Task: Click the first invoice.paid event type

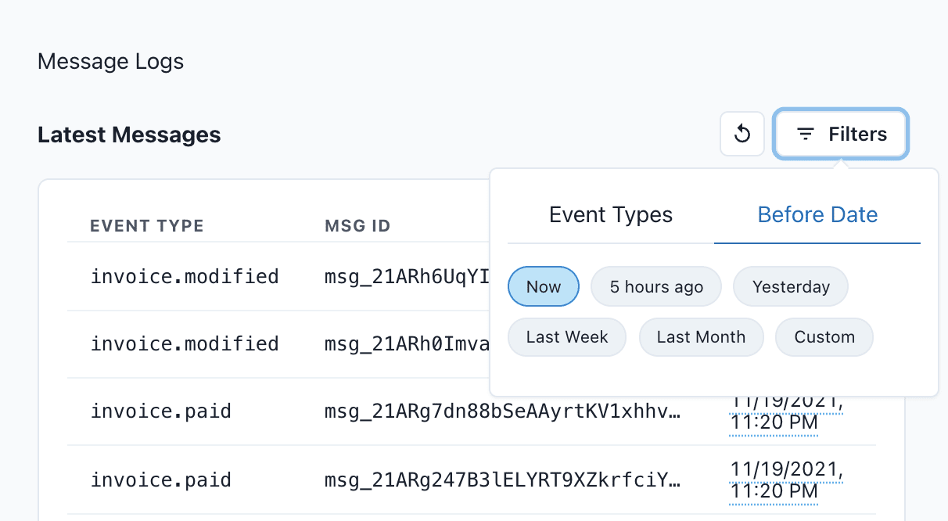Action: pyautogui.click(x=160, y=411)
